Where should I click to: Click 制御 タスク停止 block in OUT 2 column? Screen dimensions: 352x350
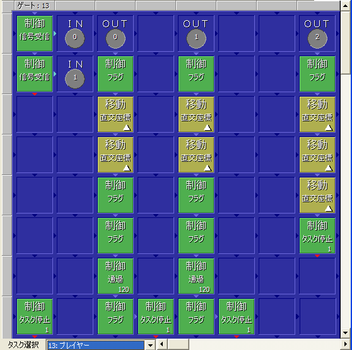(317, 236)
